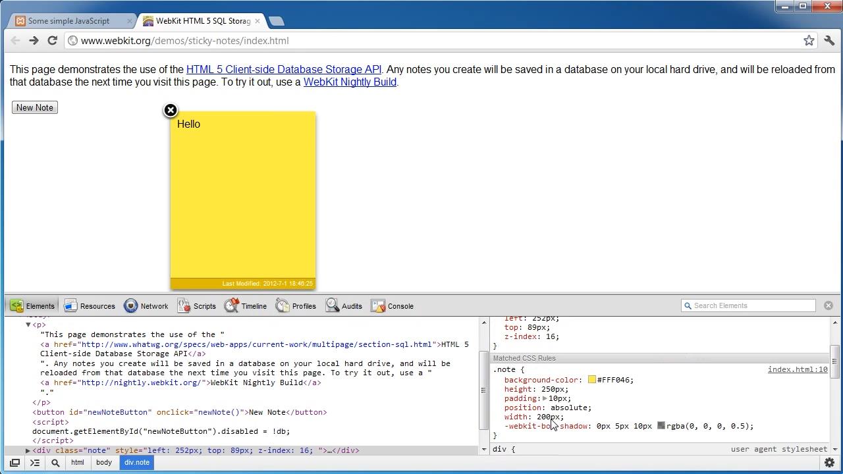The width and height of the screenshot is (843, 474).
Task: Expand the div class note node
Action: click(28, 451)
